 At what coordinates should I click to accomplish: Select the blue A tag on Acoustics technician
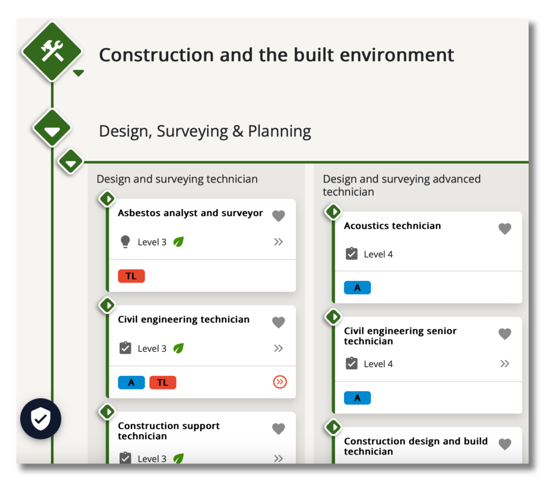pyautogui.click(x=357, y=288)
